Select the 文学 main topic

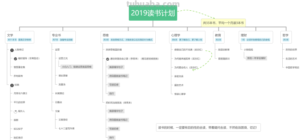click(x=20, y=37)
